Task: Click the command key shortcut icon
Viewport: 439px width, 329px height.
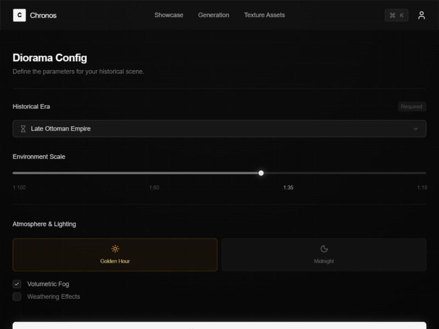Action: tap(392, 15)
